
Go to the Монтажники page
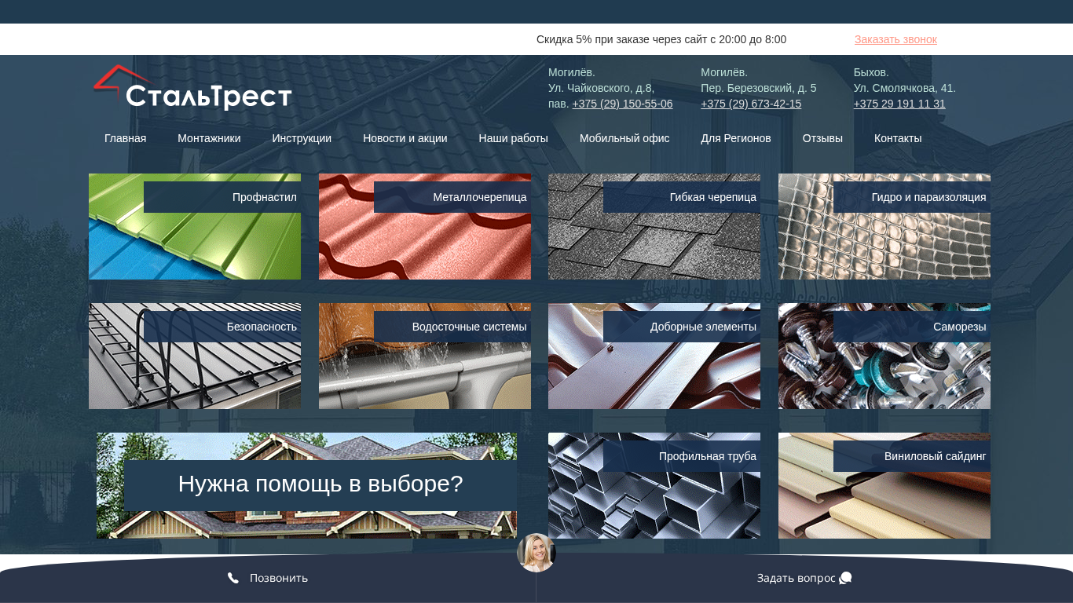[209, 138]
